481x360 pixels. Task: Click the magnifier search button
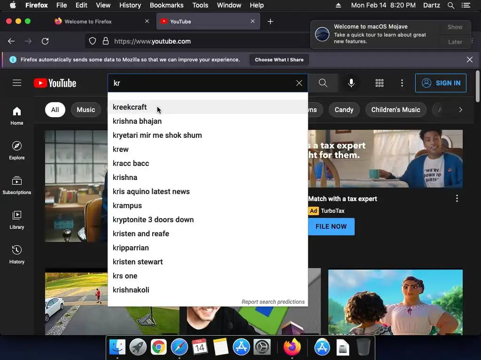(x=323, y=83)
